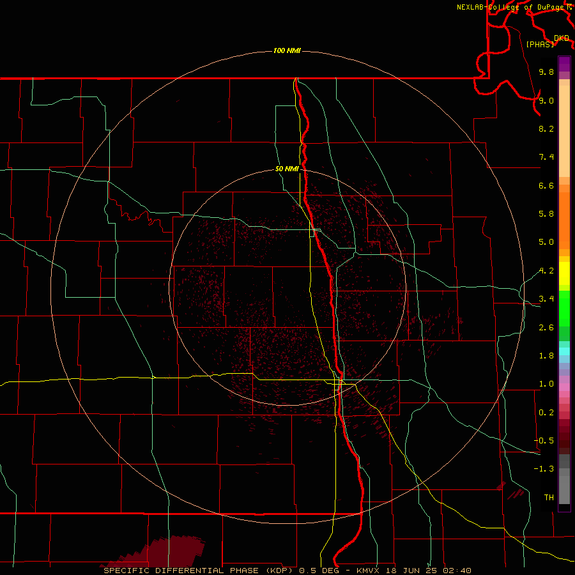Pick the bright green color bar segment
This screenshot has width=575, height=575.
coord(564,308)
